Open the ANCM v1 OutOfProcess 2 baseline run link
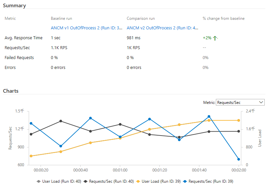Screen dimensions: 270x187 point(86,28)
